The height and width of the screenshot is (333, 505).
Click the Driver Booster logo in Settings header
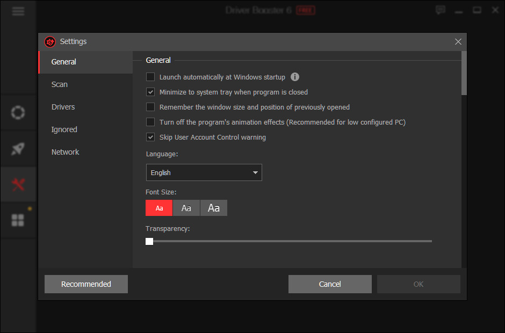point(50,41)
